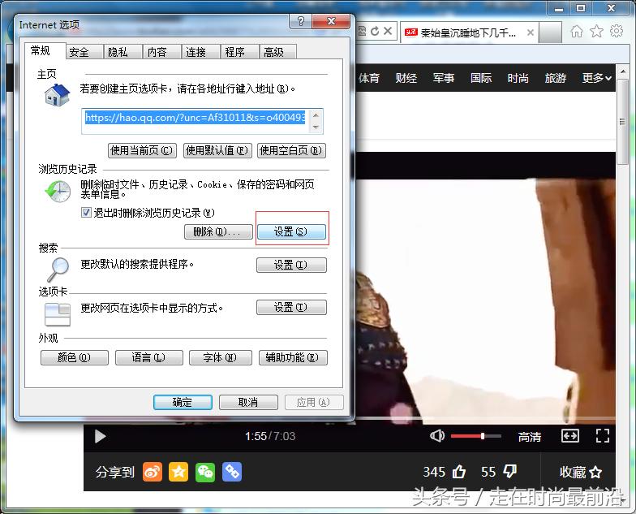Open 国际 in site navigation

(481, 78)
